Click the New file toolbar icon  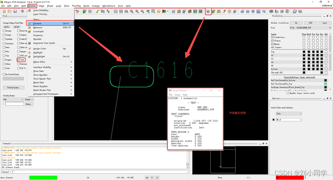coord(4,12)
